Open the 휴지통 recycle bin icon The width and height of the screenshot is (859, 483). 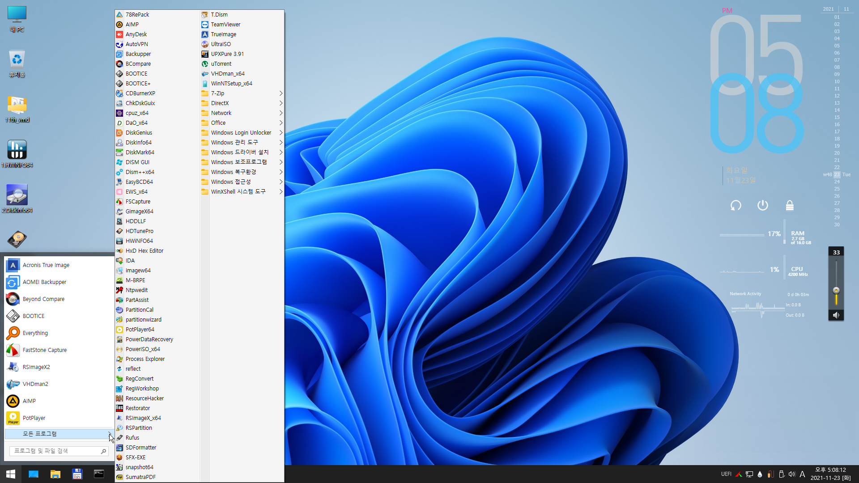(17, 64)
